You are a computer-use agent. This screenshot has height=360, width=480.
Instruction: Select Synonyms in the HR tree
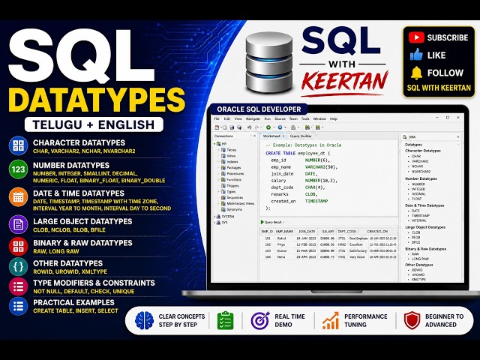point(235,209)
